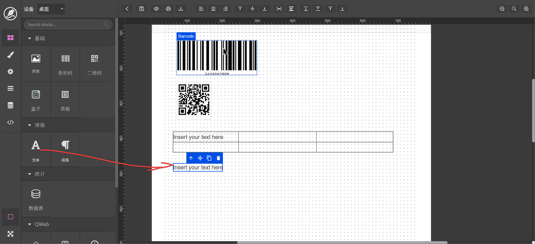The height and width of the screenshot is (244, 535).
Task: Toggle preview with the eye icon
Action: (156, 9)
